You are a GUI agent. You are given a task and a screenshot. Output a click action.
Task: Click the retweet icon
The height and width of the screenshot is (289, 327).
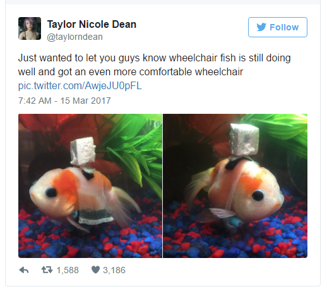(47, 270)
